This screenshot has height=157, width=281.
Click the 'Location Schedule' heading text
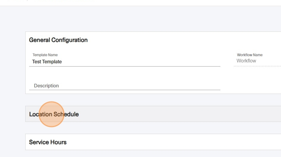point(54,114)
